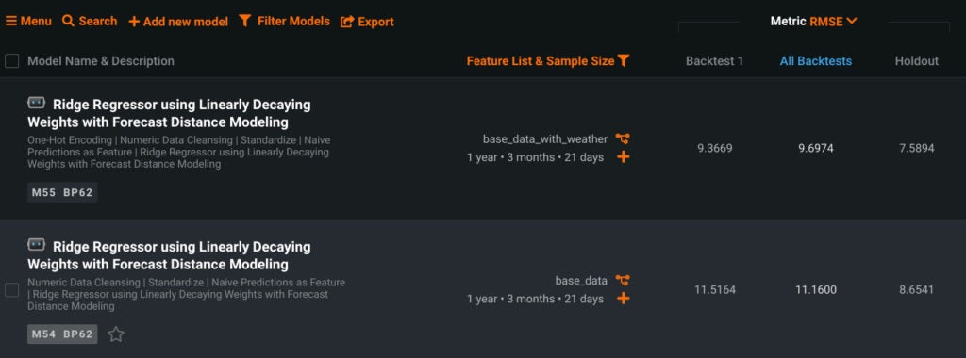This screenshot has width=966, height=358.
Task: Star the M54 model
Action: click(116, 334)
